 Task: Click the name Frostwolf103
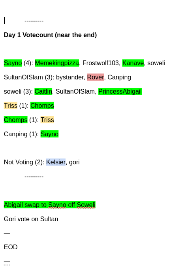coord(101,63)
